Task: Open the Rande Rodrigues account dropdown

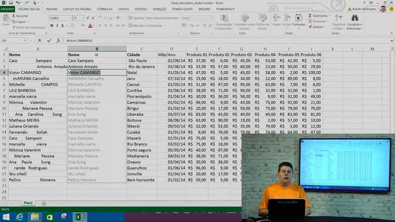Action: 377,9
